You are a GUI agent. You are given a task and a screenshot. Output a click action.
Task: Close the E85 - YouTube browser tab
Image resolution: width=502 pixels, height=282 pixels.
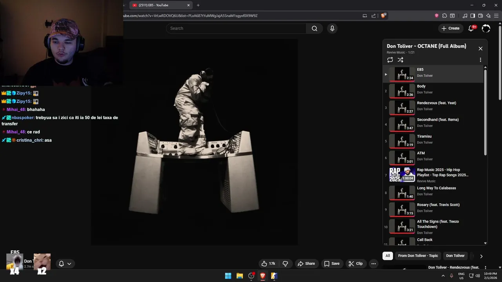click(x=188, y=5)
